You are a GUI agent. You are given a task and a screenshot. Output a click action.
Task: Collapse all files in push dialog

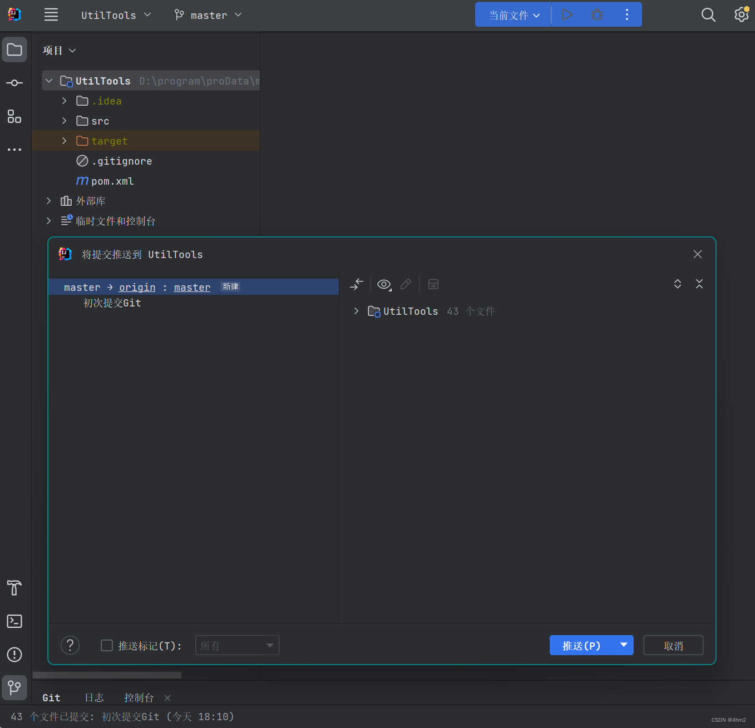(699, 284)
